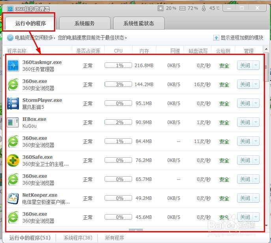Sort by 云检测 column header

click(x=223, y=51)
